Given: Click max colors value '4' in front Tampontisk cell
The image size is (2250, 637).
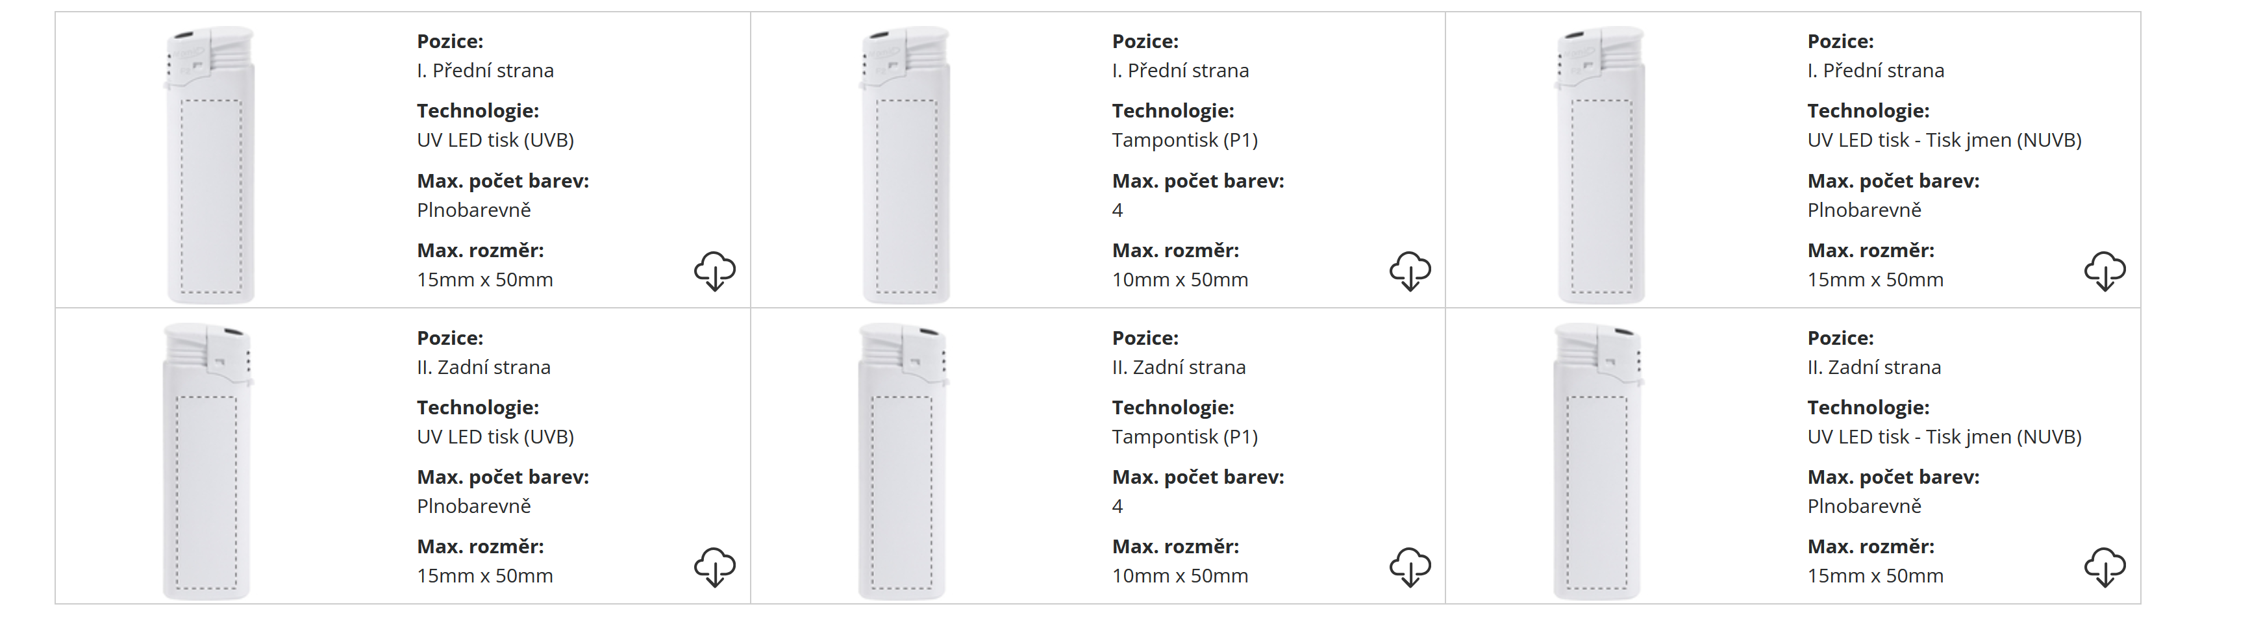Looking at the screenshot, I should [1117, 210].
